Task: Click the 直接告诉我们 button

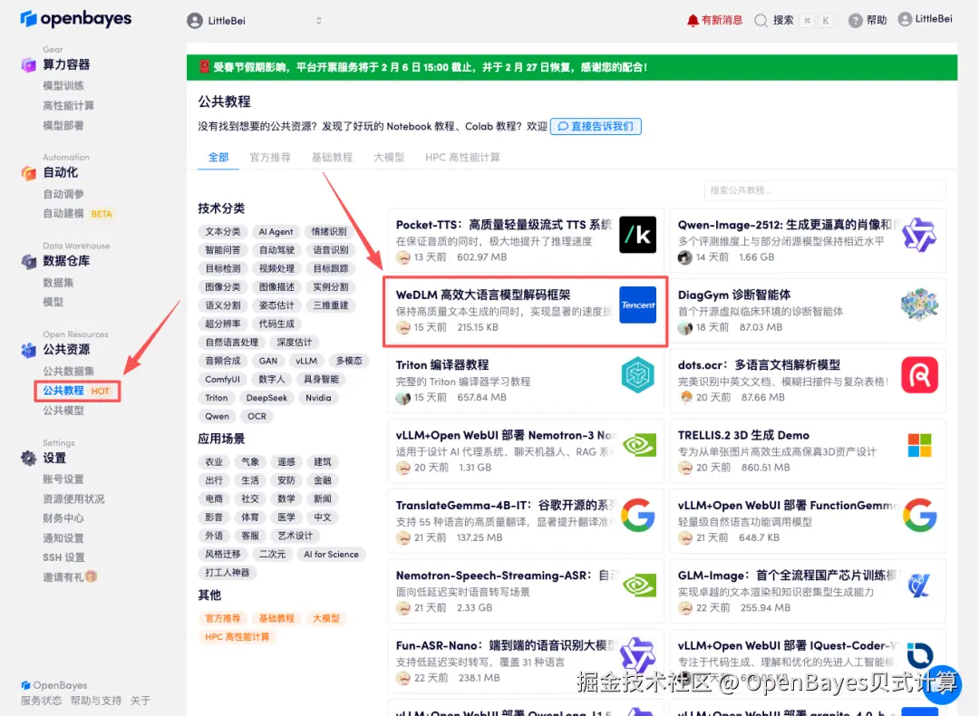Action: tap(596, 126)
